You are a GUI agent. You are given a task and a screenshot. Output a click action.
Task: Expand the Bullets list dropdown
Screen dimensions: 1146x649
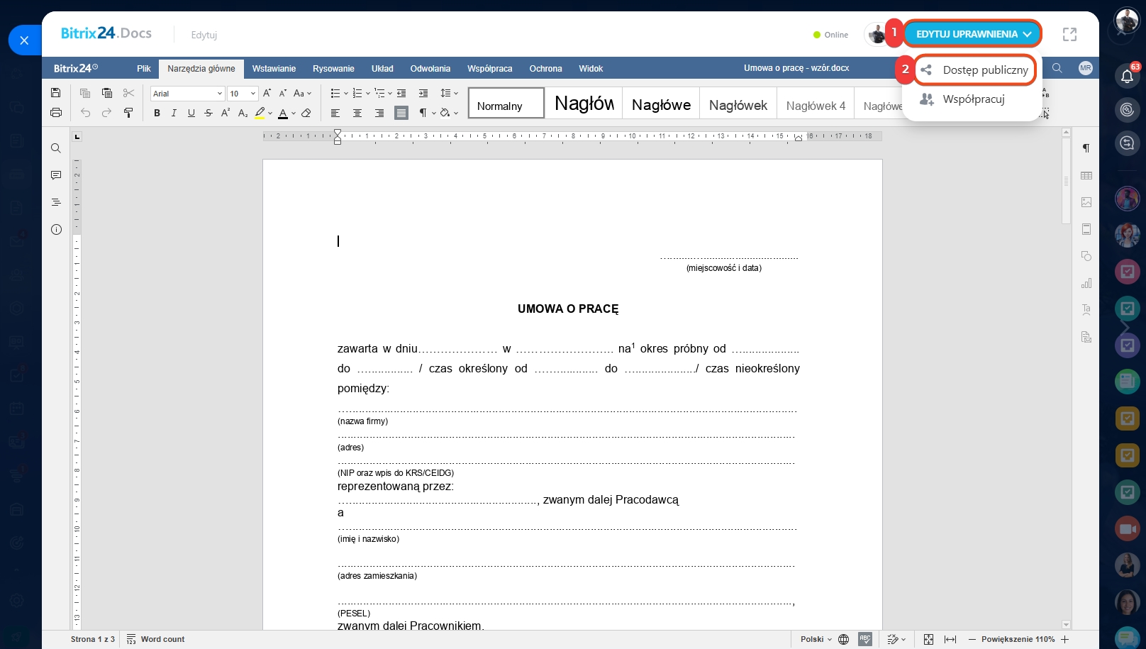point(346,94)
